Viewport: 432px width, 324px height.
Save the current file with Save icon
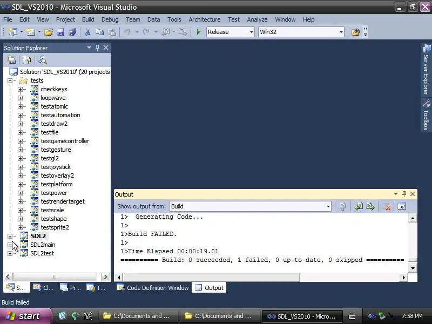click(x=60, y=32)
